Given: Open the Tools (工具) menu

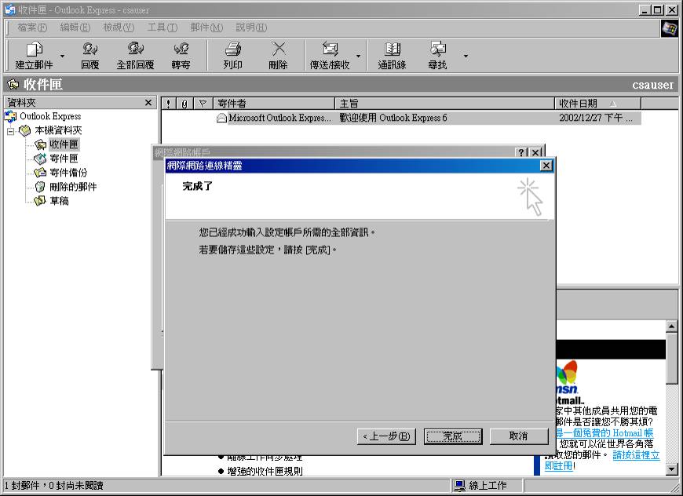Looking at the screenshot, I should tap(162, 27).
